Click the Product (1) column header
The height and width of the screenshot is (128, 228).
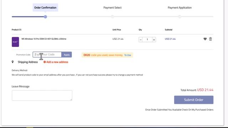tap(16, 30)
